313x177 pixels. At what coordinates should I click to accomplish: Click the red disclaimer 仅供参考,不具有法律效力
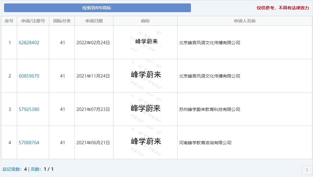click(x=283, y=8)
